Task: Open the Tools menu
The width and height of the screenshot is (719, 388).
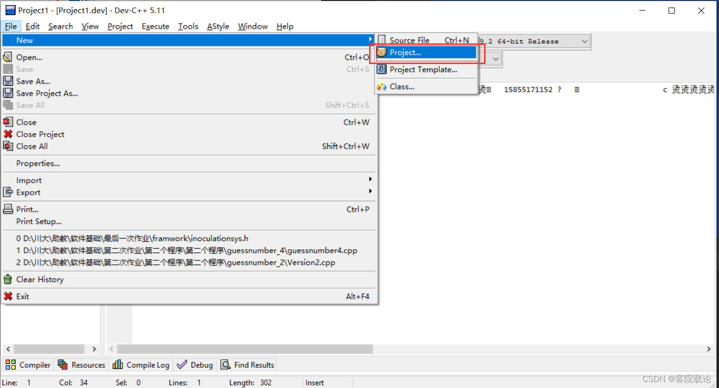Action: point(188,26)
